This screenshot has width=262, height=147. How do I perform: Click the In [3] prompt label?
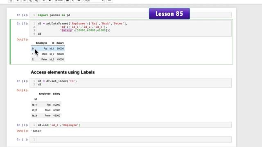(x=23, y=24)
